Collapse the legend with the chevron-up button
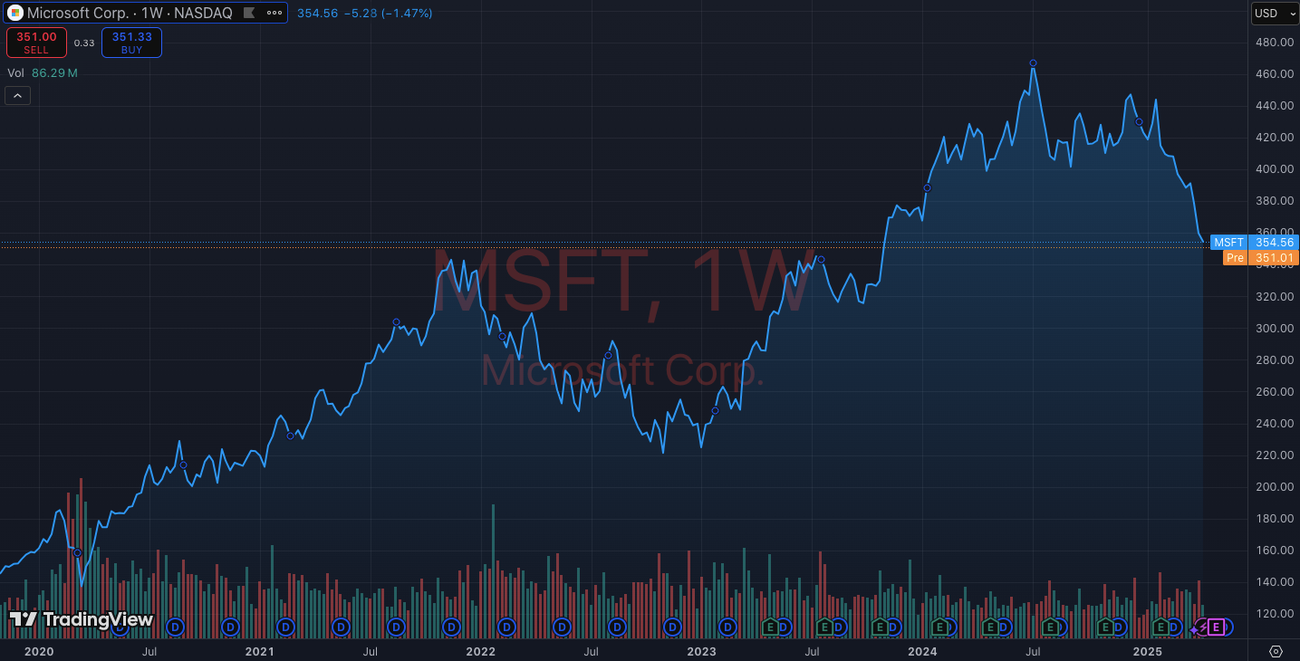This screenshot has height=661, width=1300. coord(17,95)
